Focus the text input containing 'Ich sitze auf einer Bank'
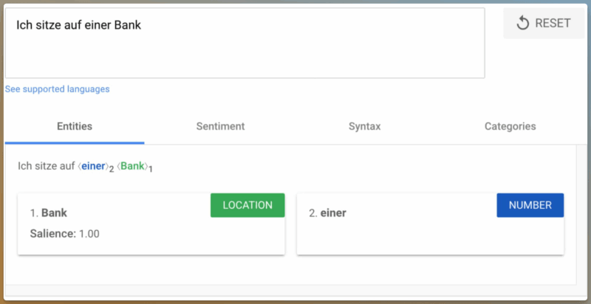Viewport: 591px width, 304px height. coord(245,43)
